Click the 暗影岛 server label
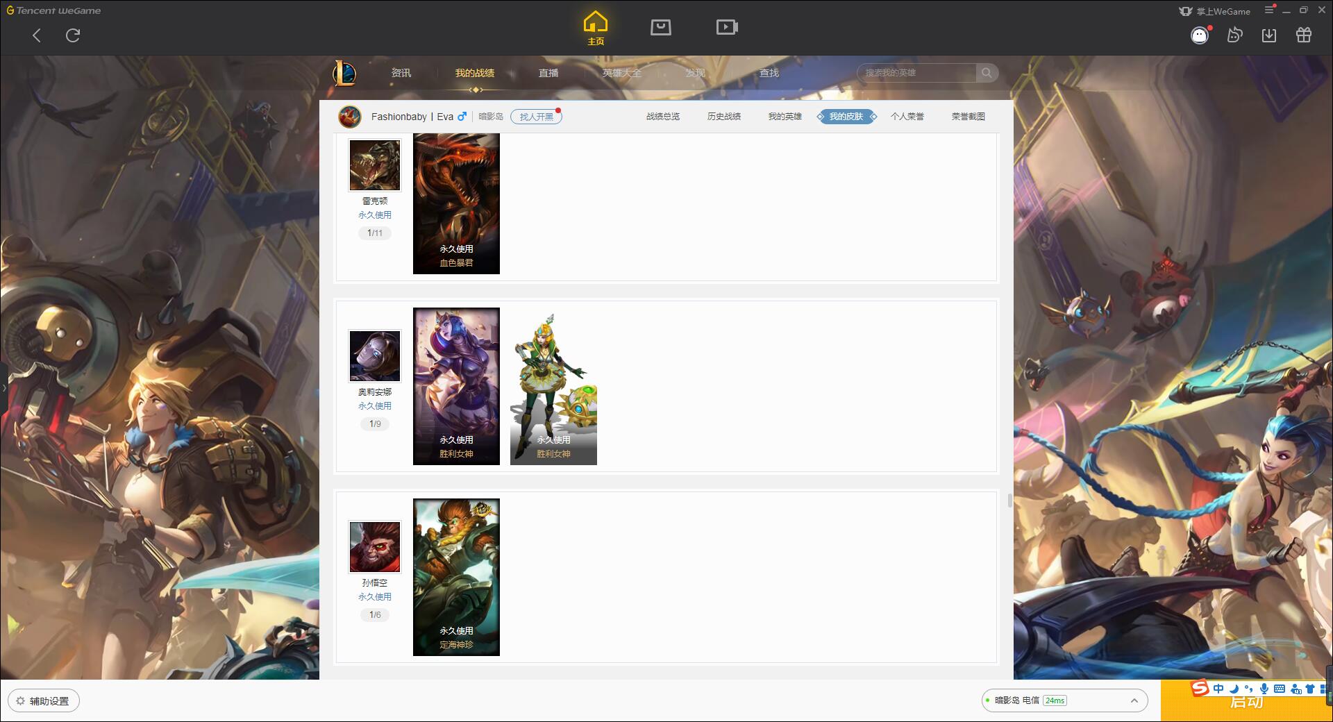Viewport: 1333px width, 722px height. point(491,117)
